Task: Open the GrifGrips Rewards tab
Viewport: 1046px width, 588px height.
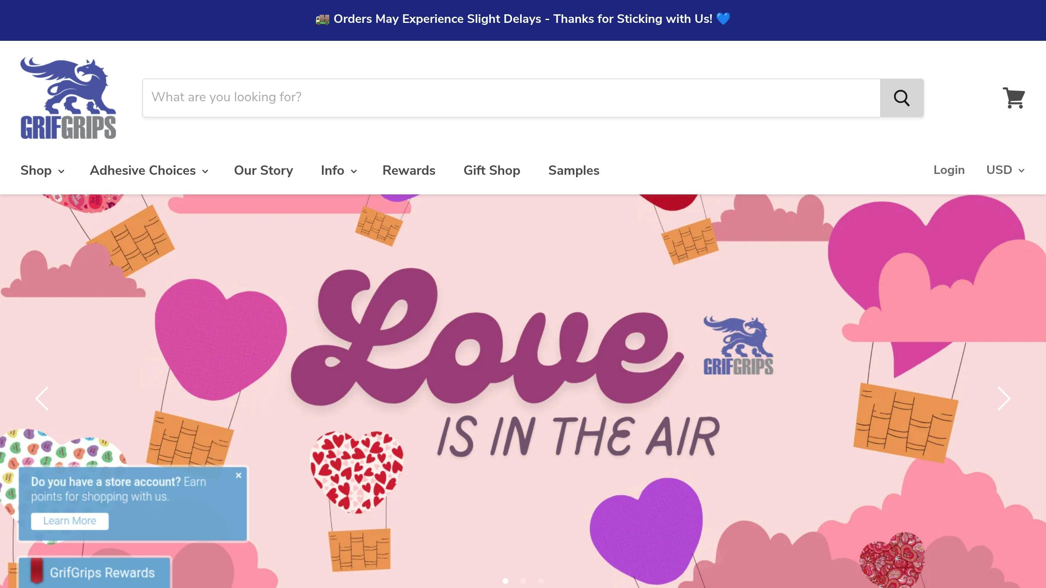Action: pyautogui.click(x=95, y=572)
